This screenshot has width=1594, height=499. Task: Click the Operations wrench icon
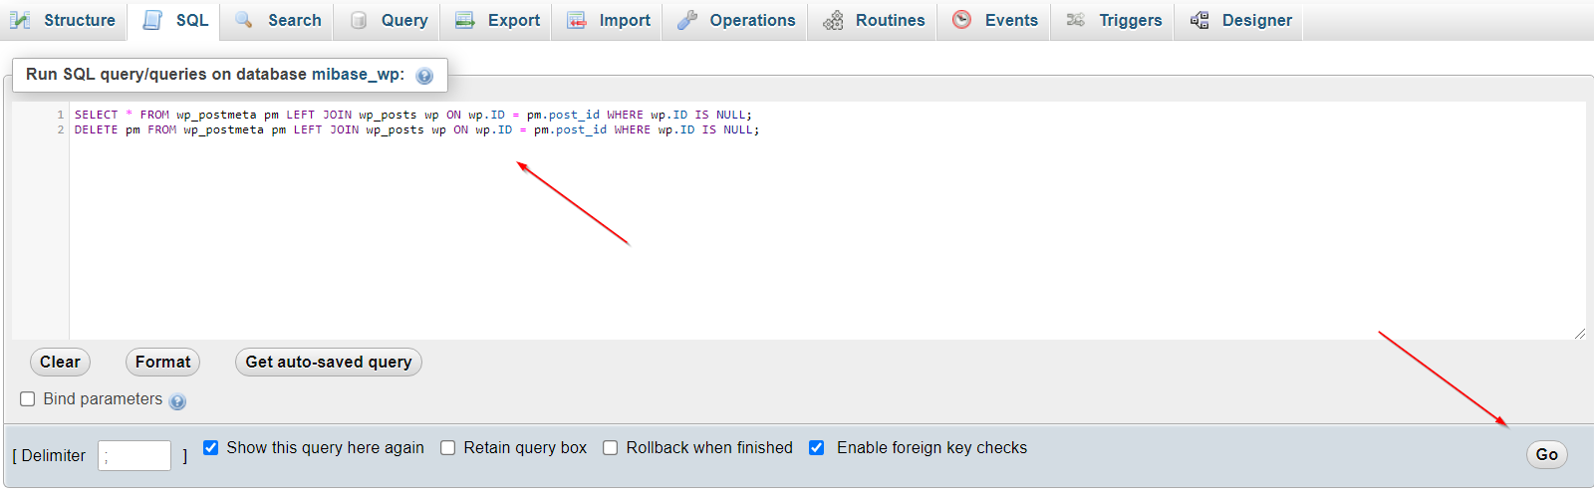click(687, 20)
